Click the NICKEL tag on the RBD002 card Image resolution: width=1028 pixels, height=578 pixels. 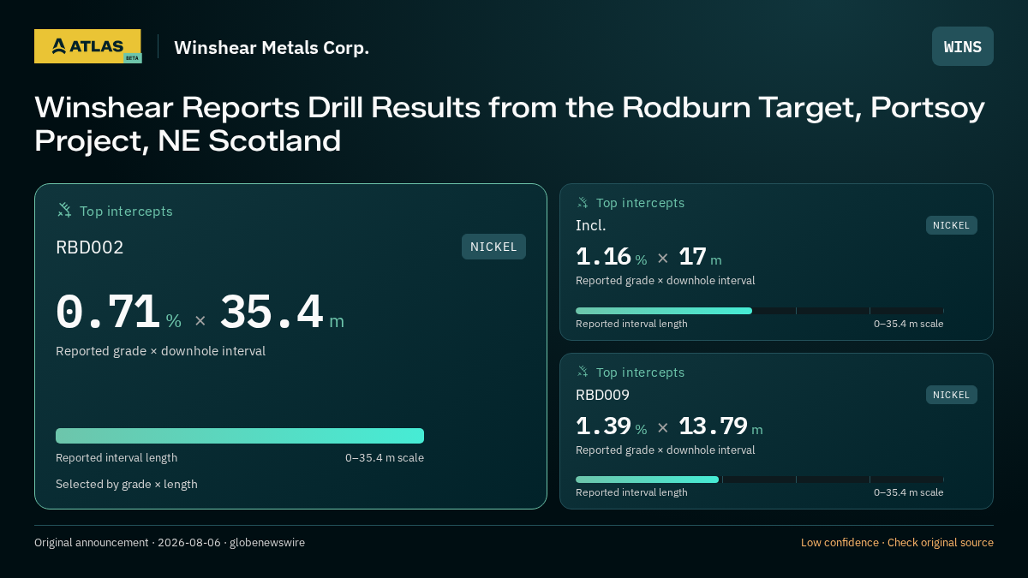click(x=493, y=247)
